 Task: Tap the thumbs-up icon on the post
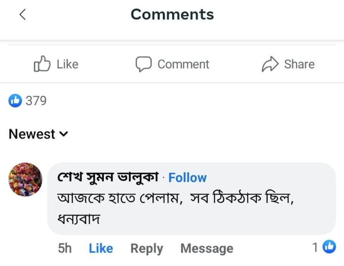click(x=42, y=64)
